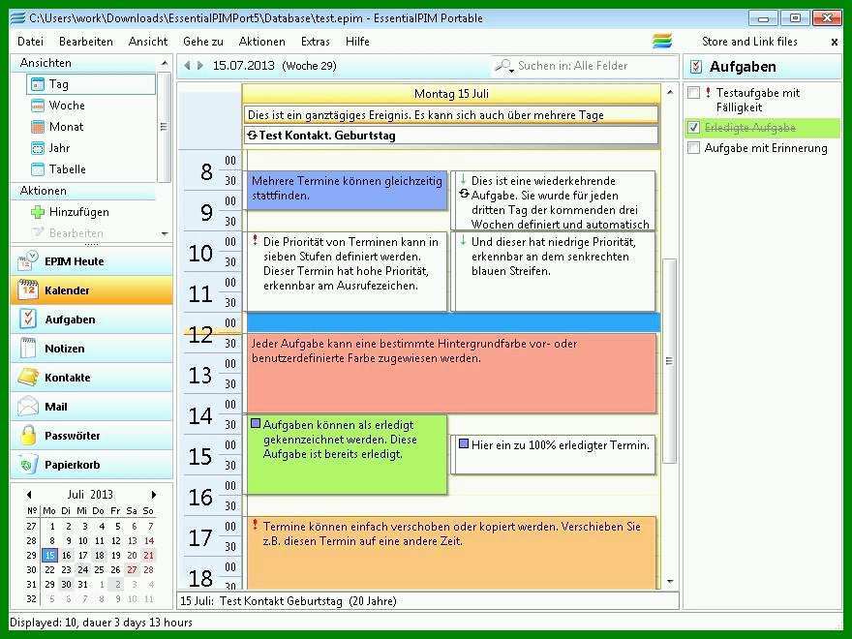Click footer text 15 Juli: Test Kontakt Geburtstag
This screenshot has height=639, width=852.
click(x=288, y=601)
